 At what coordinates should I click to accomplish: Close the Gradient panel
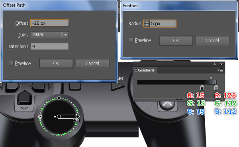coord(221,64)
